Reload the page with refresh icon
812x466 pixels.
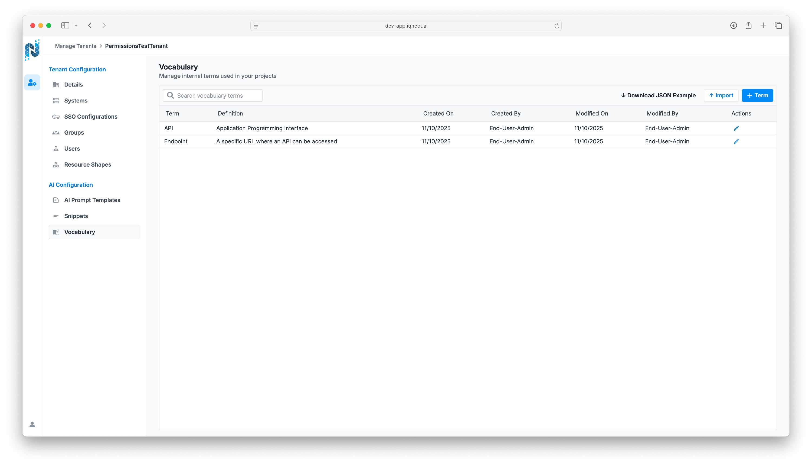[x=556, y=26]
